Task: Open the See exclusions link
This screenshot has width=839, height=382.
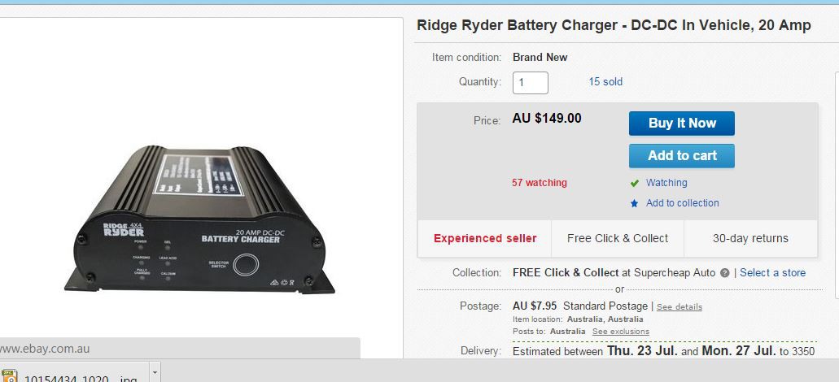Action: pos(620,332)
